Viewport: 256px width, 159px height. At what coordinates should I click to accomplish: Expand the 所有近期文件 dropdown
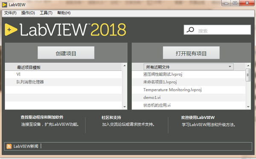[189, 67]
